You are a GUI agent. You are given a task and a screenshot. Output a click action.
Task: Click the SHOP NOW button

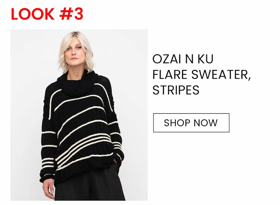(x=191, y=123)
